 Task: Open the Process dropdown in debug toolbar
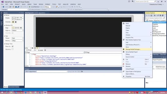pos(18,10)
